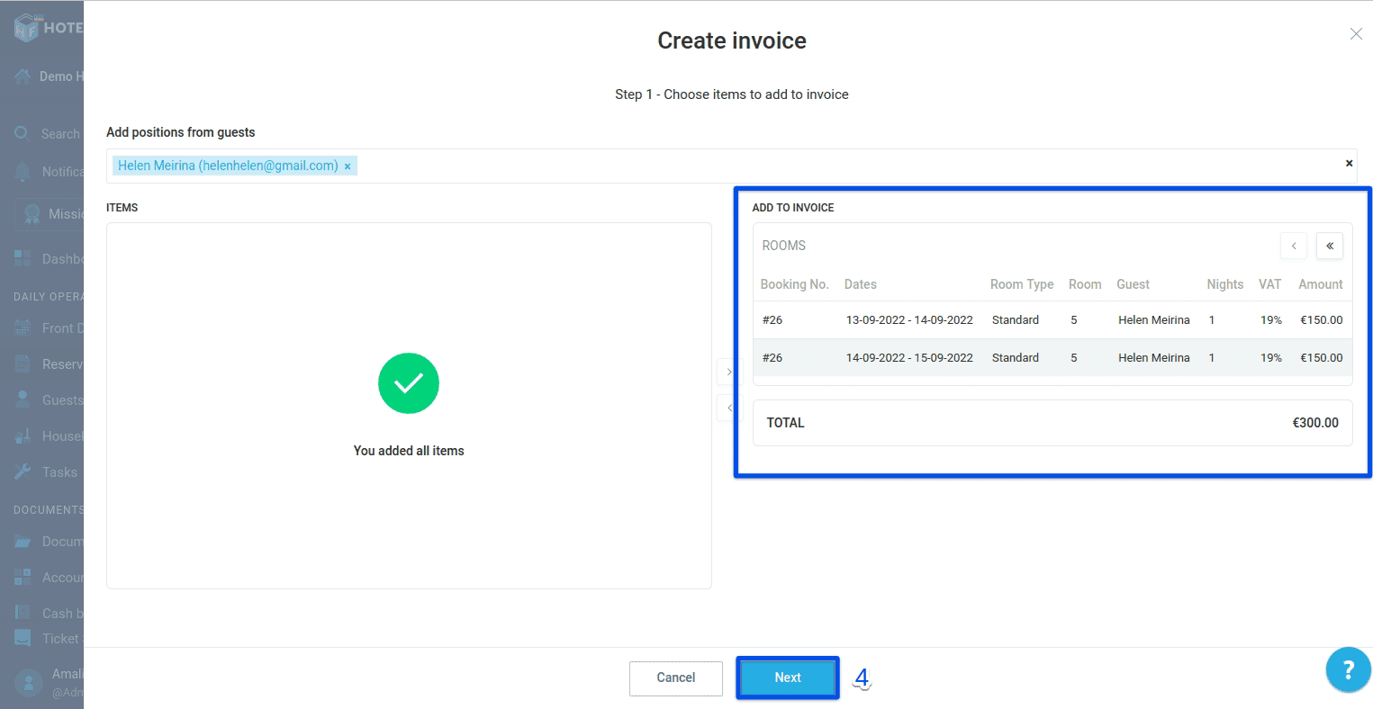Expand items using right chevron between panels
The width and height of the screenshot is (1373, 709).
tap(727, 372)
